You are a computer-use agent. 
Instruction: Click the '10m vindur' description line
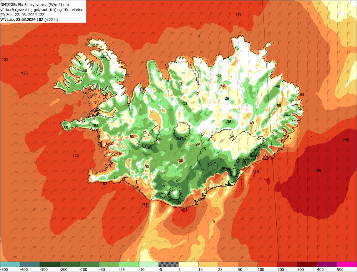pyautogui.click(x=42, y=10)
